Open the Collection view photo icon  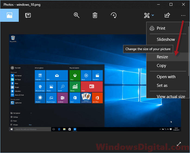click(x=10, y=15)
